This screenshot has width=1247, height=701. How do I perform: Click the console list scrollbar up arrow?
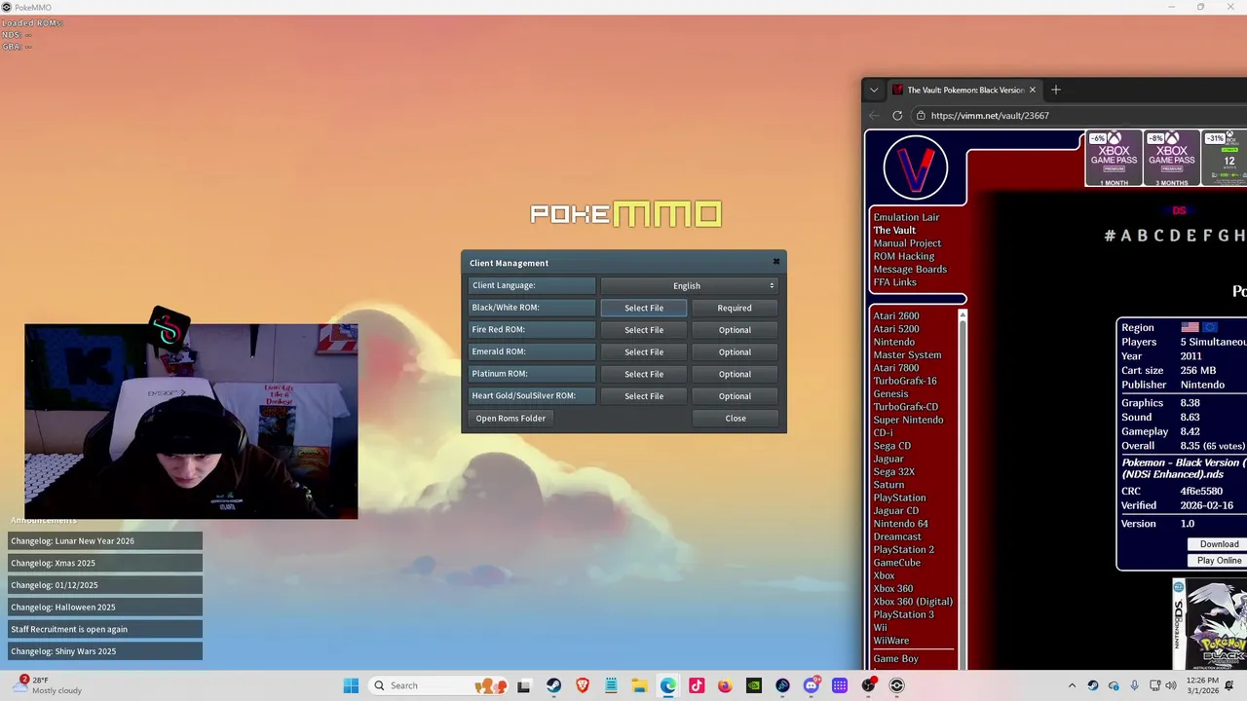click(x=963, y=314)
